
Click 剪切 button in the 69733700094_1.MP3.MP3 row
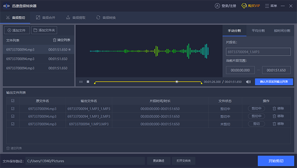[x=256, y=124]
